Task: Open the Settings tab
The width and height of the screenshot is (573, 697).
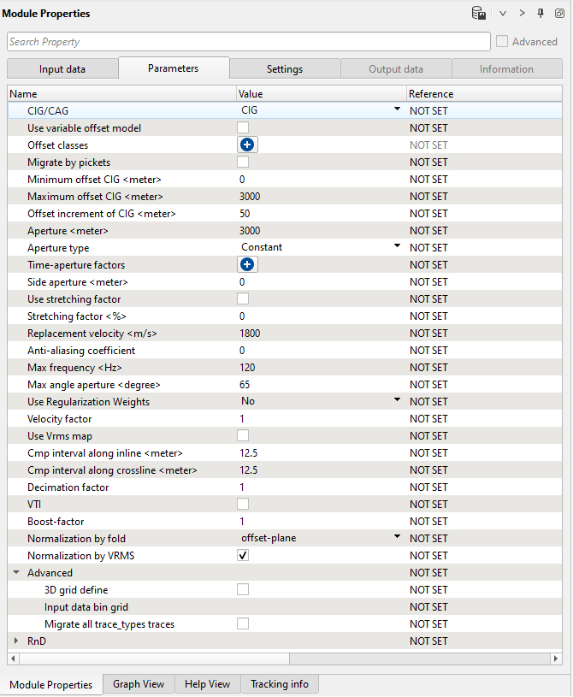Action: [x=285, y=69]
